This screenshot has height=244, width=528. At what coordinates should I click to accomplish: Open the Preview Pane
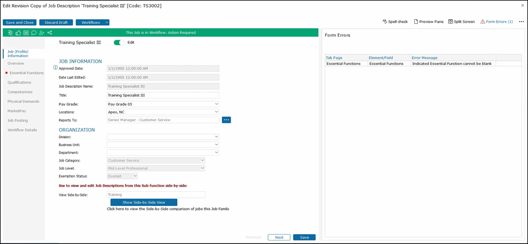pos(428,22)
